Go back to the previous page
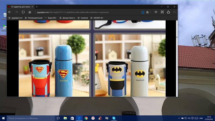 10,12
